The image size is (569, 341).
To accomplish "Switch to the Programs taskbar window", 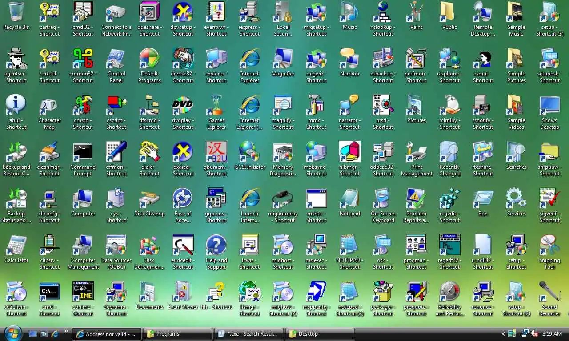I will coord(179,334).
